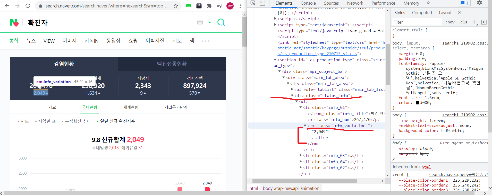This screenshot has height=195, width=492.
Task: Open the Performance panel tab
Action: coord(383,3)
